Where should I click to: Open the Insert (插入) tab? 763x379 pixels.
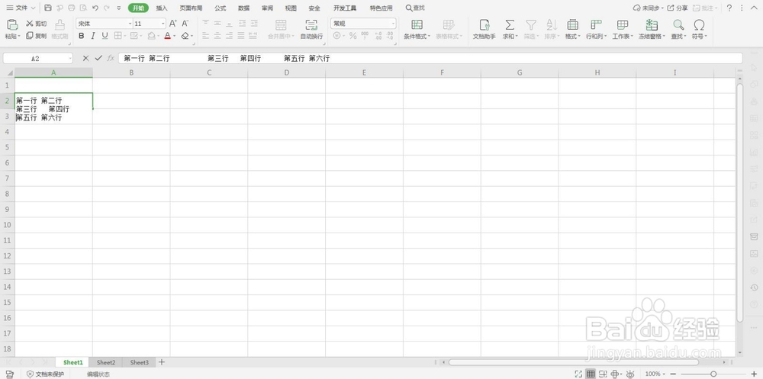(162, 8)
